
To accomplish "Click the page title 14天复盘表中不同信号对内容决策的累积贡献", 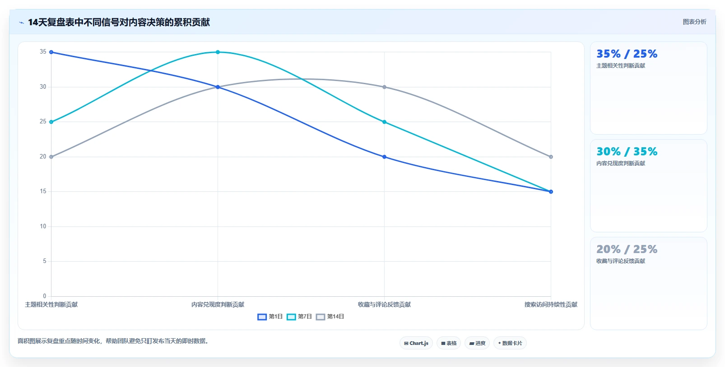I will pos(119,23).
